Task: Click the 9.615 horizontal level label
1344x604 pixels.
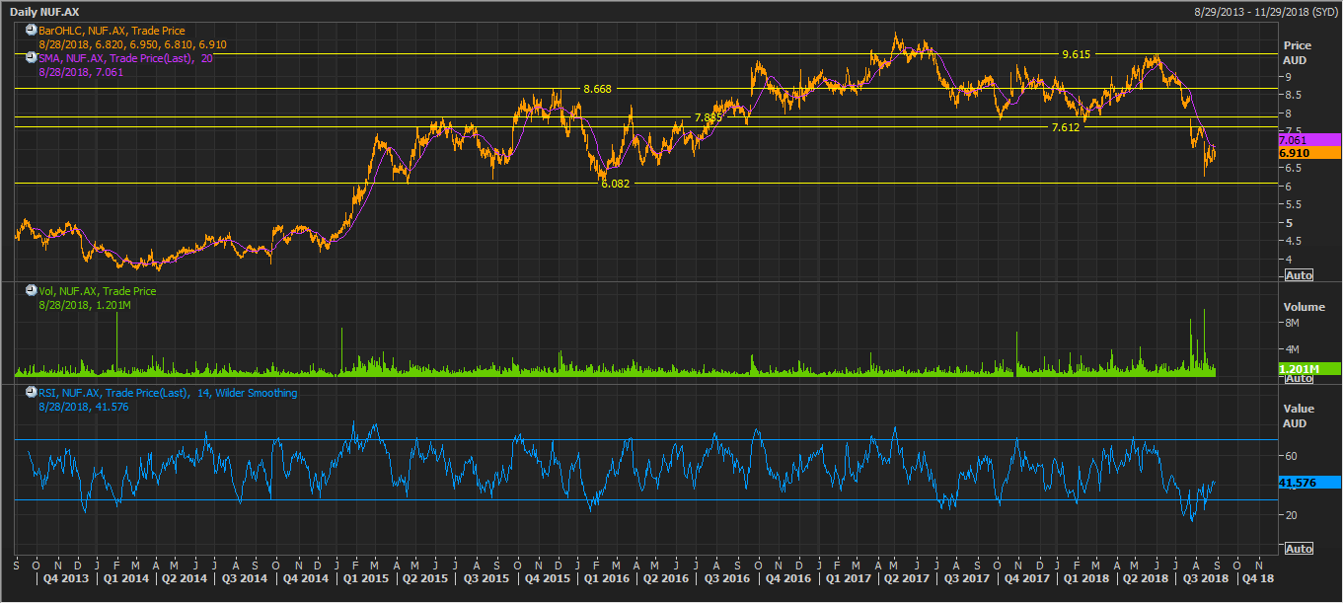Action: (x=1076, y=54)
